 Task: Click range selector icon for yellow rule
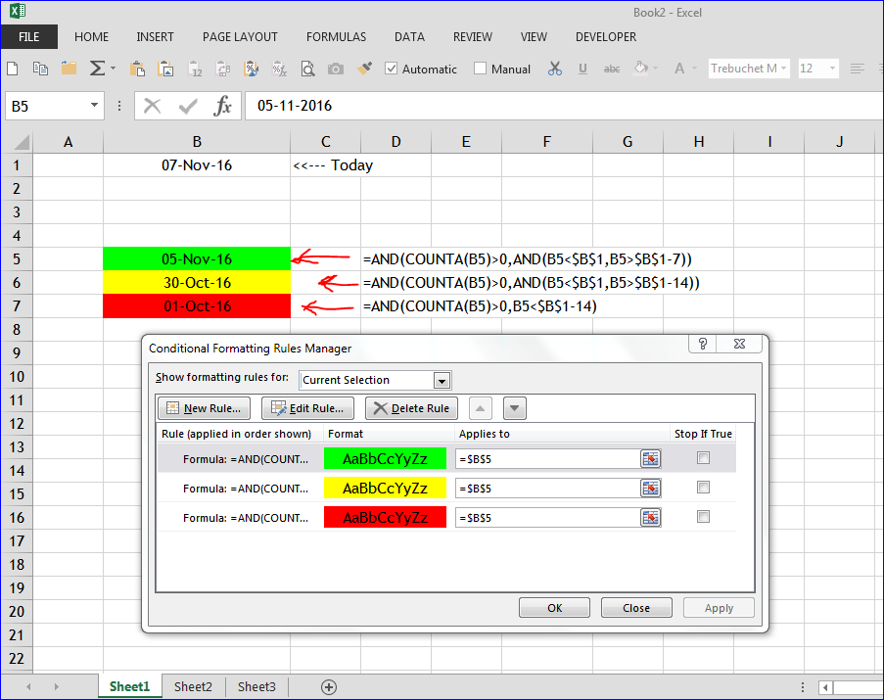coord(651,489)
